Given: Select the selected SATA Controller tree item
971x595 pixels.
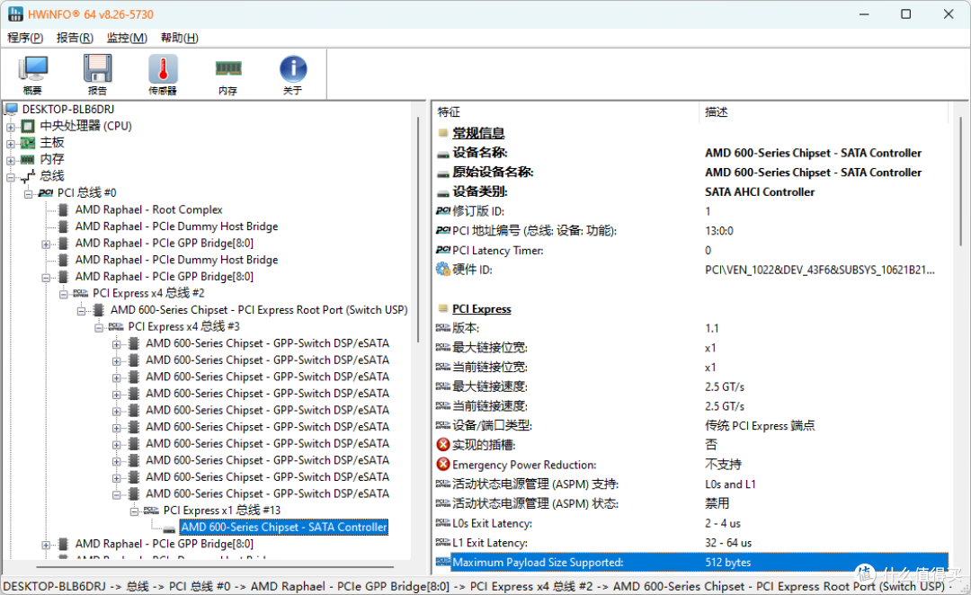Looking at the screenshot, I should 283,527.
